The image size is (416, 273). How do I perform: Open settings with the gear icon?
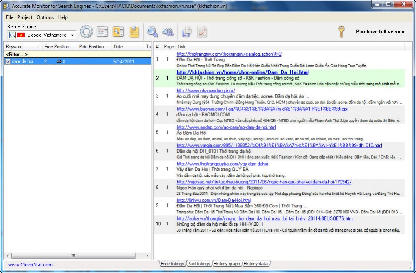coord(86,32)
